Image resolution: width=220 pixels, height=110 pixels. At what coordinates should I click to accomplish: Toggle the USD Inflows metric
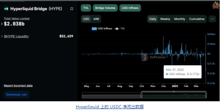click(x=130, y=8)
